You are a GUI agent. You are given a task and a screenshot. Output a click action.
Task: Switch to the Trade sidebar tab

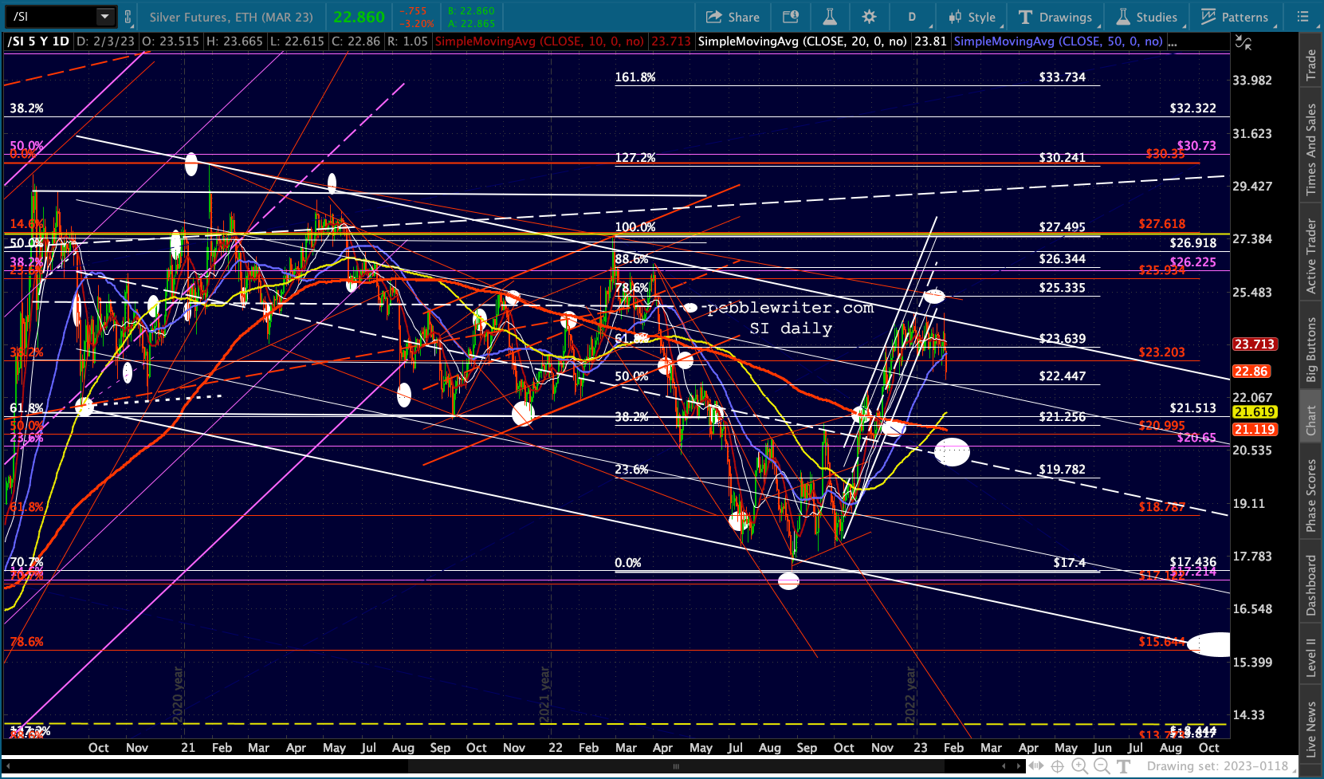point(1311,65)
